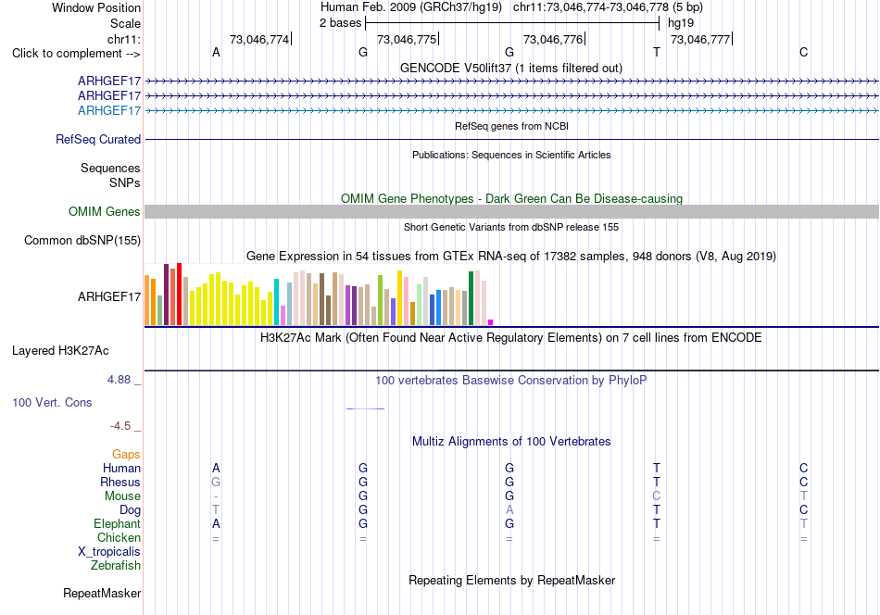
Task: Click the Gaps label in Multiz track
Action: click(x=126, y=454)
